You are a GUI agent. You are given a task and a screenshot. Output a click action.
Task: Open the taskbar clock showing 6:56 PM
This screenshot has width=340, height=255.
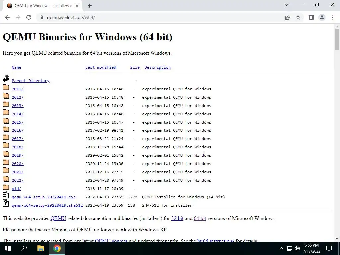pos(312,248)
